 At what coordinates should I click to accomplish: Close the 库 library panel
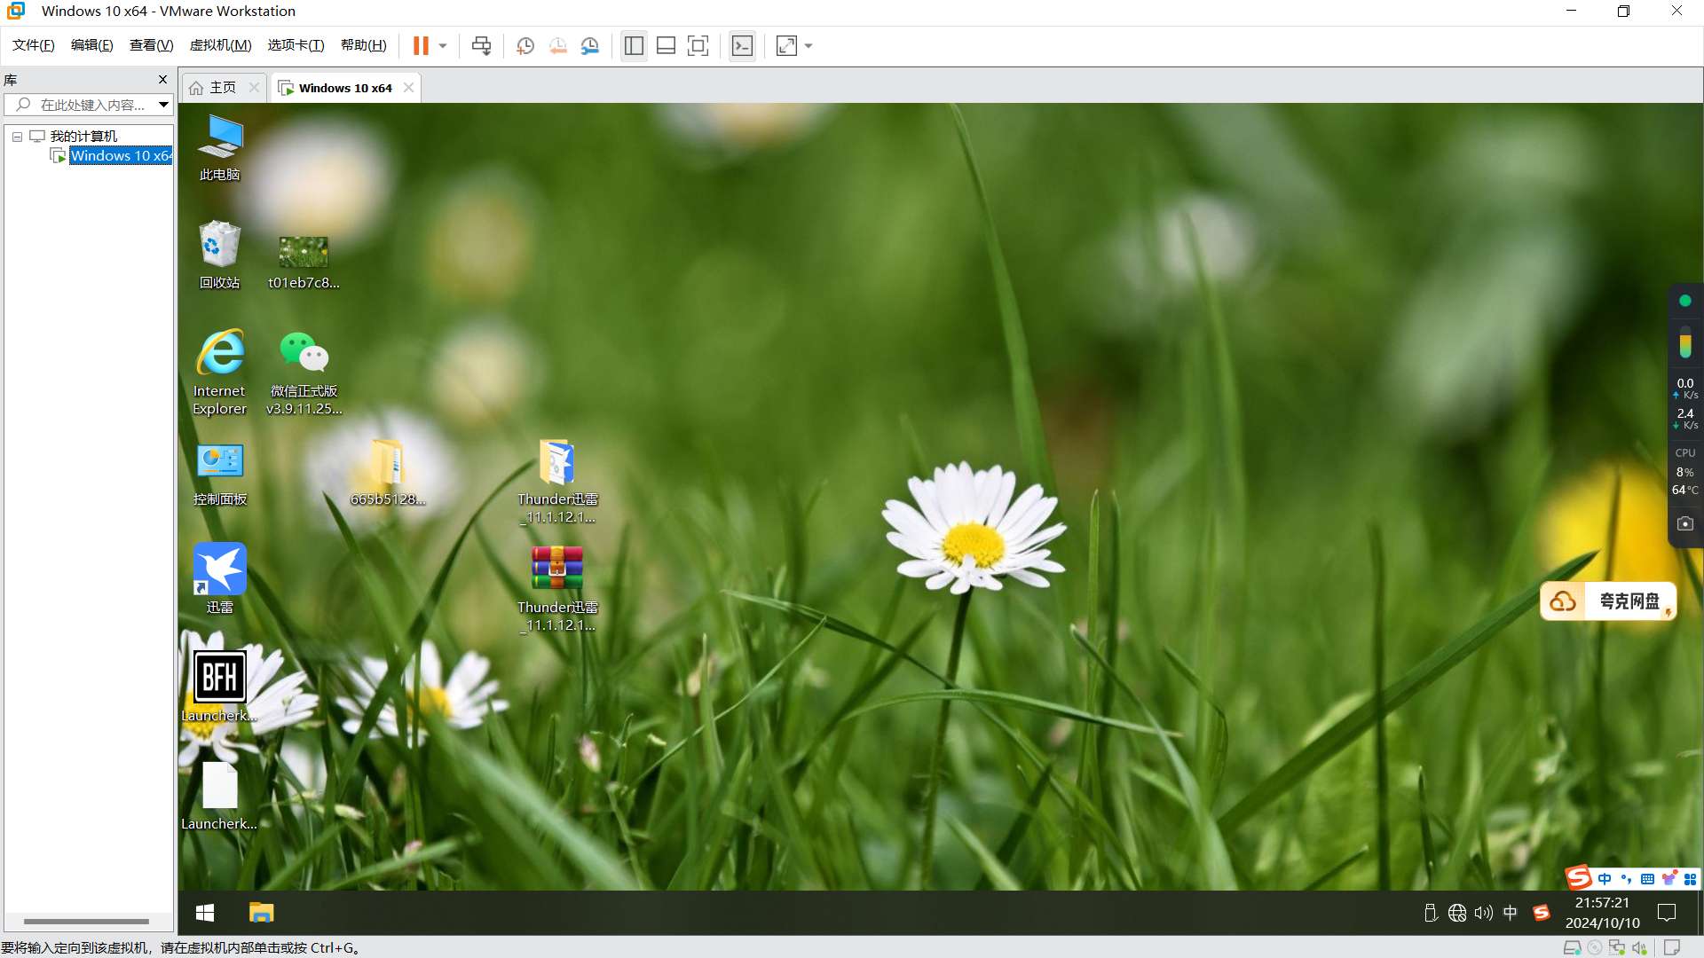(162, 80)
